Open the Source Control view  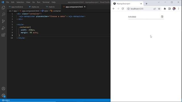click(3, 21)
